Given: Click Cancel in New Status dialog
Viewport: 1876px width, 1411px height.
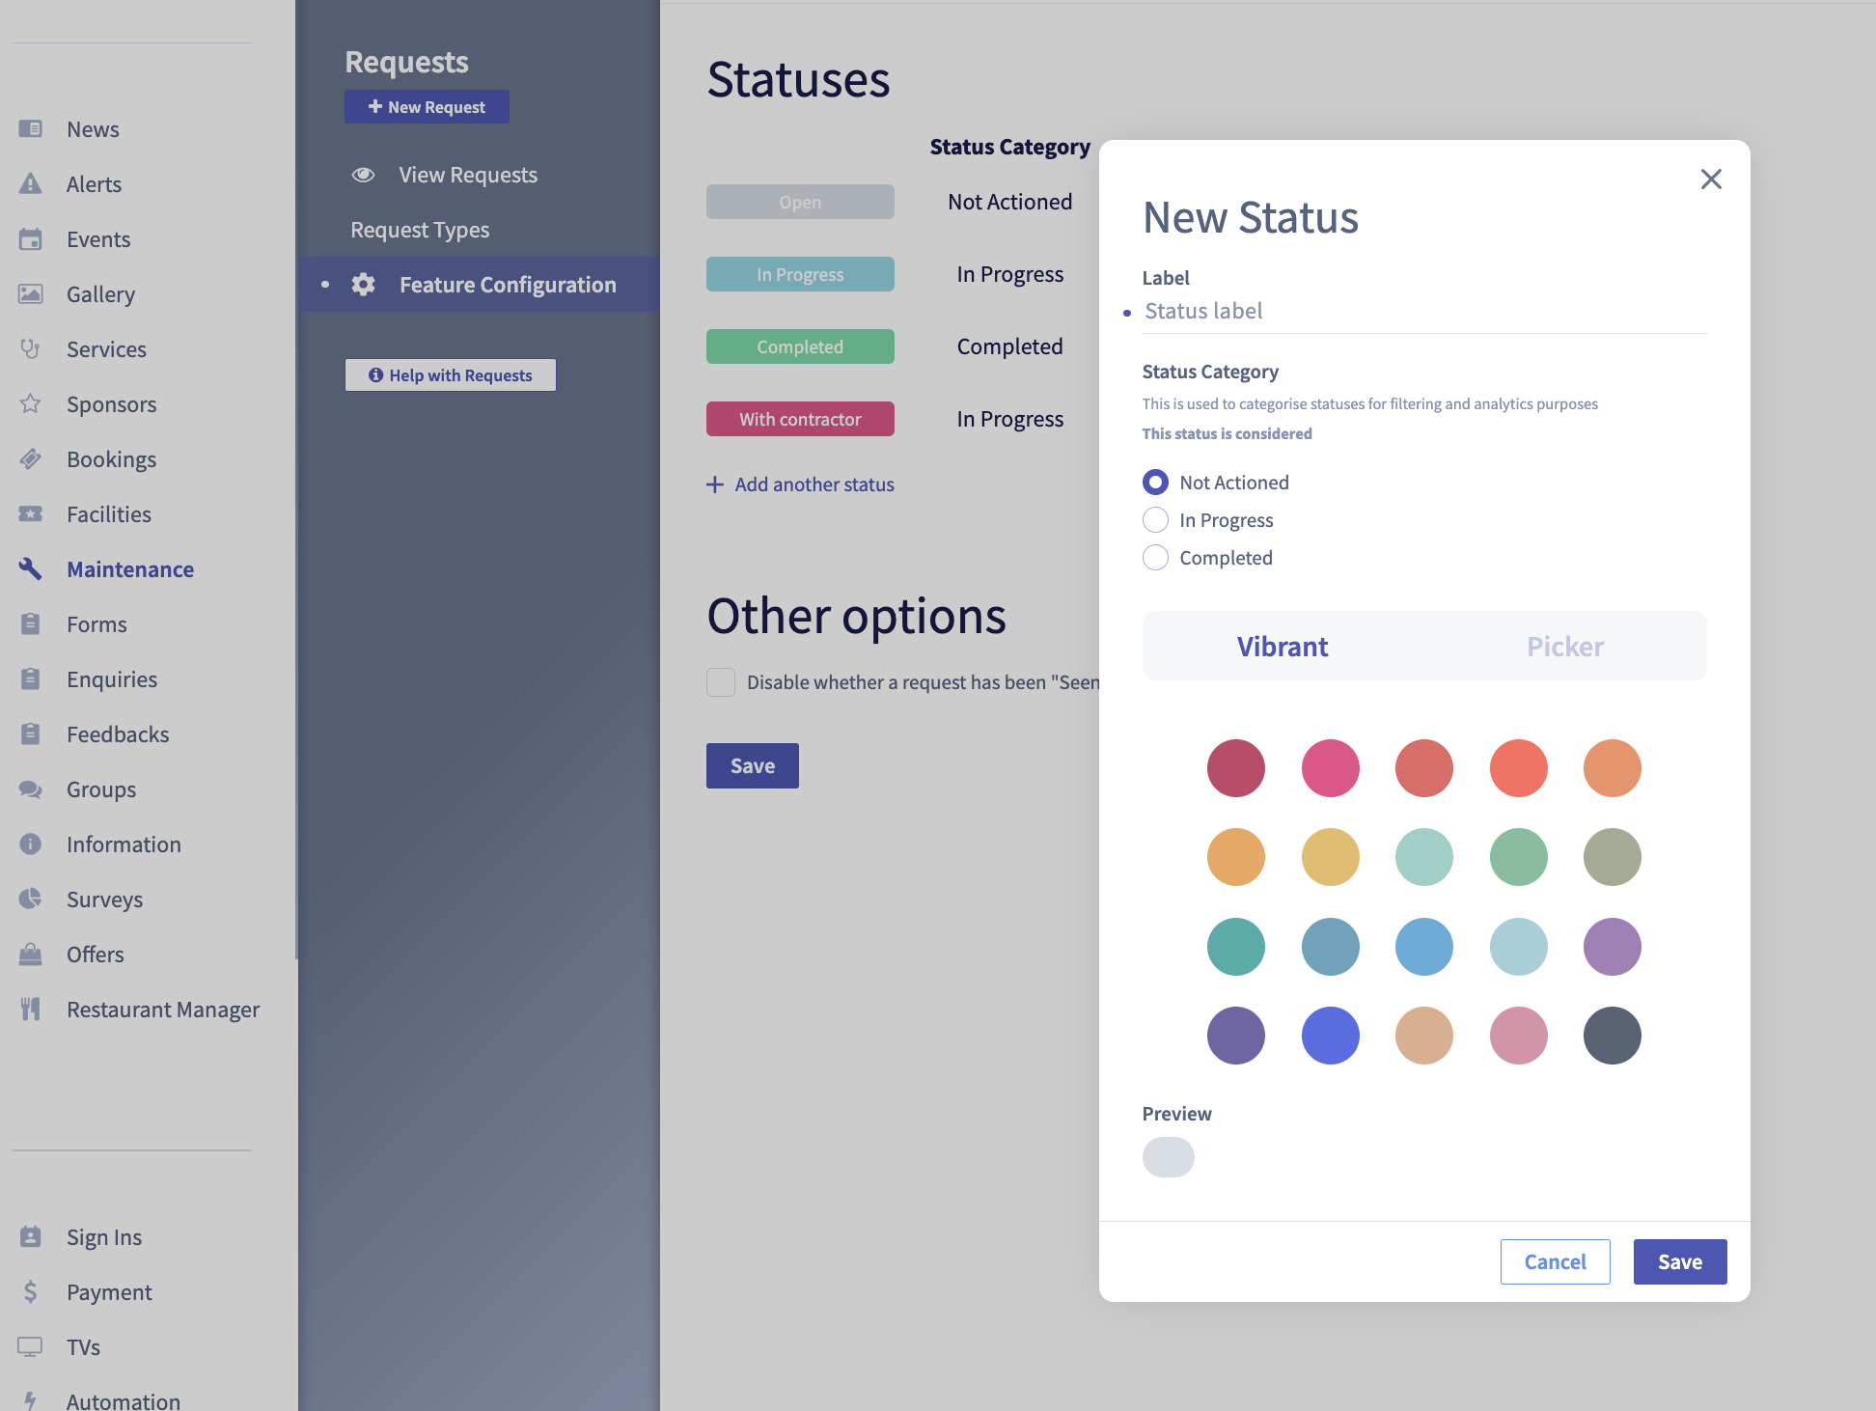Looking at the screenshot, I should 1555,1261.
